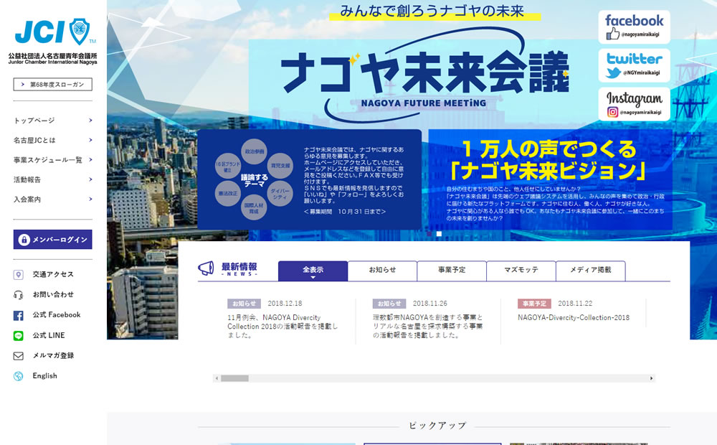Open the Instagram badge in the hero banner
The image size is (717, 445).
point(634,104)
